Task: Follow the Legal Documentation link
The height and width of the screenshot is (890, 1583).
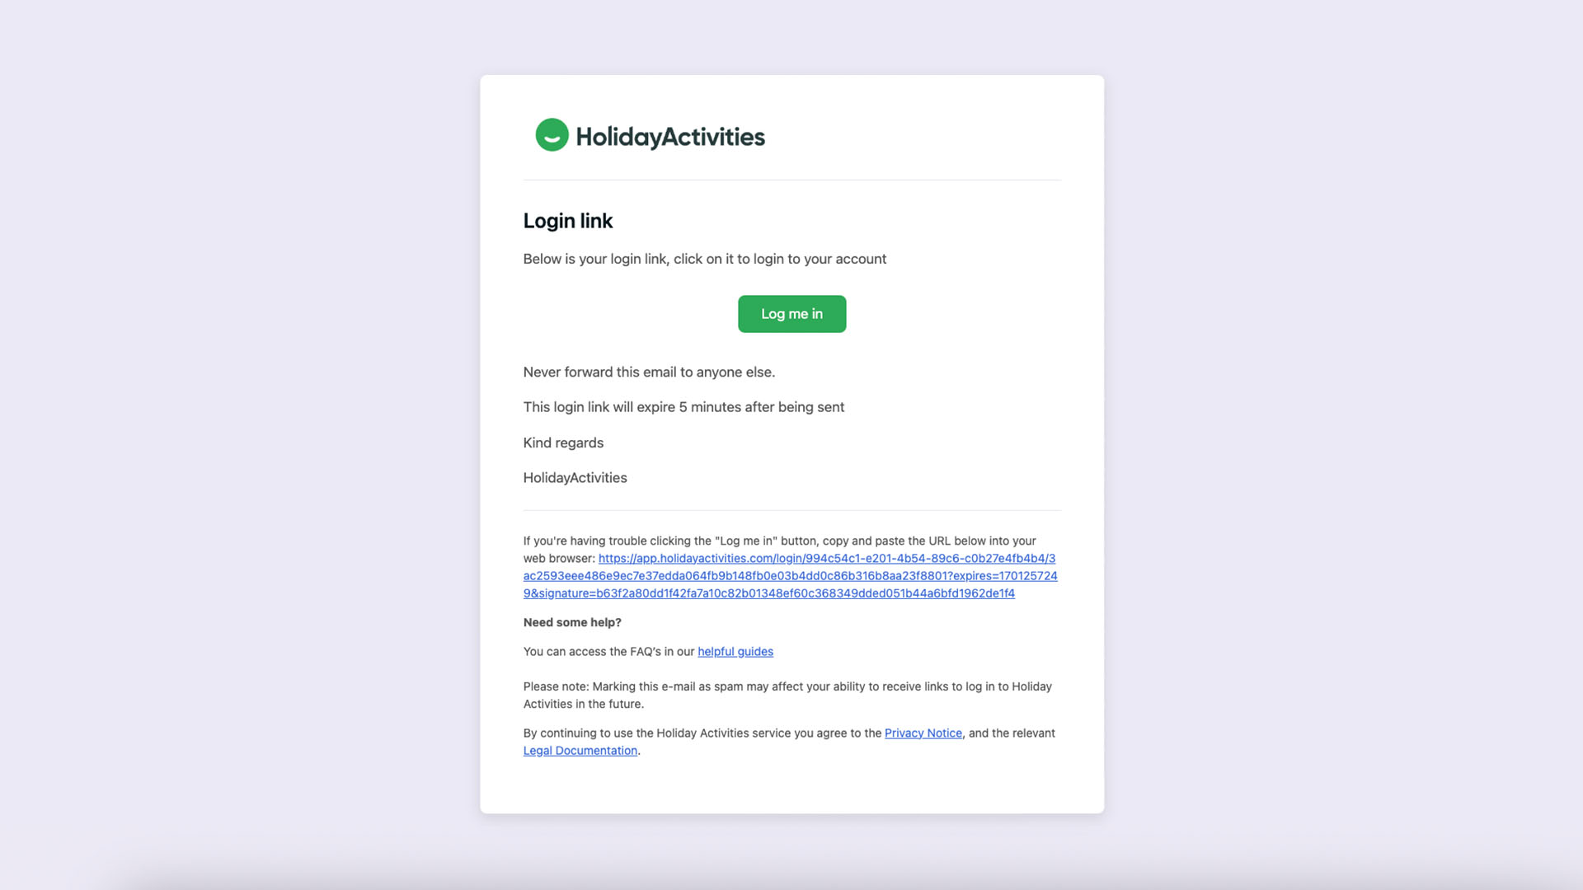Action: [x=580, y=751]
